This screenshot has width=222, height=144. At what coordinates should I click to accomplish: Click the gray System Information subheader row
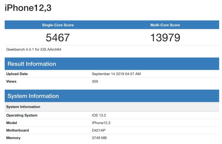click(112, 107)
